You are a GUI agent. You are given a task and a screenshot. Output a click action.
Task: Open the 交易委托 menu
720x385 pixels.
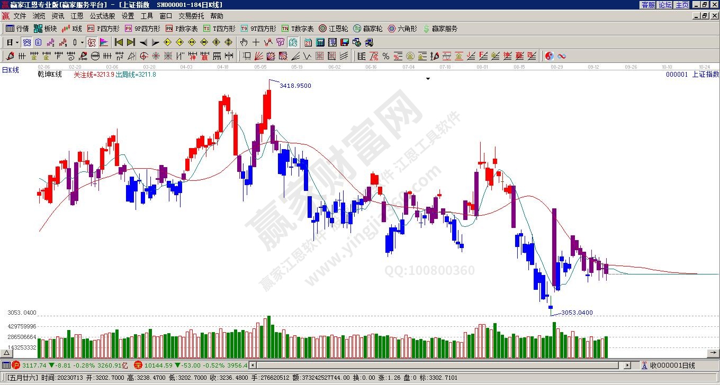click(193, 16)
